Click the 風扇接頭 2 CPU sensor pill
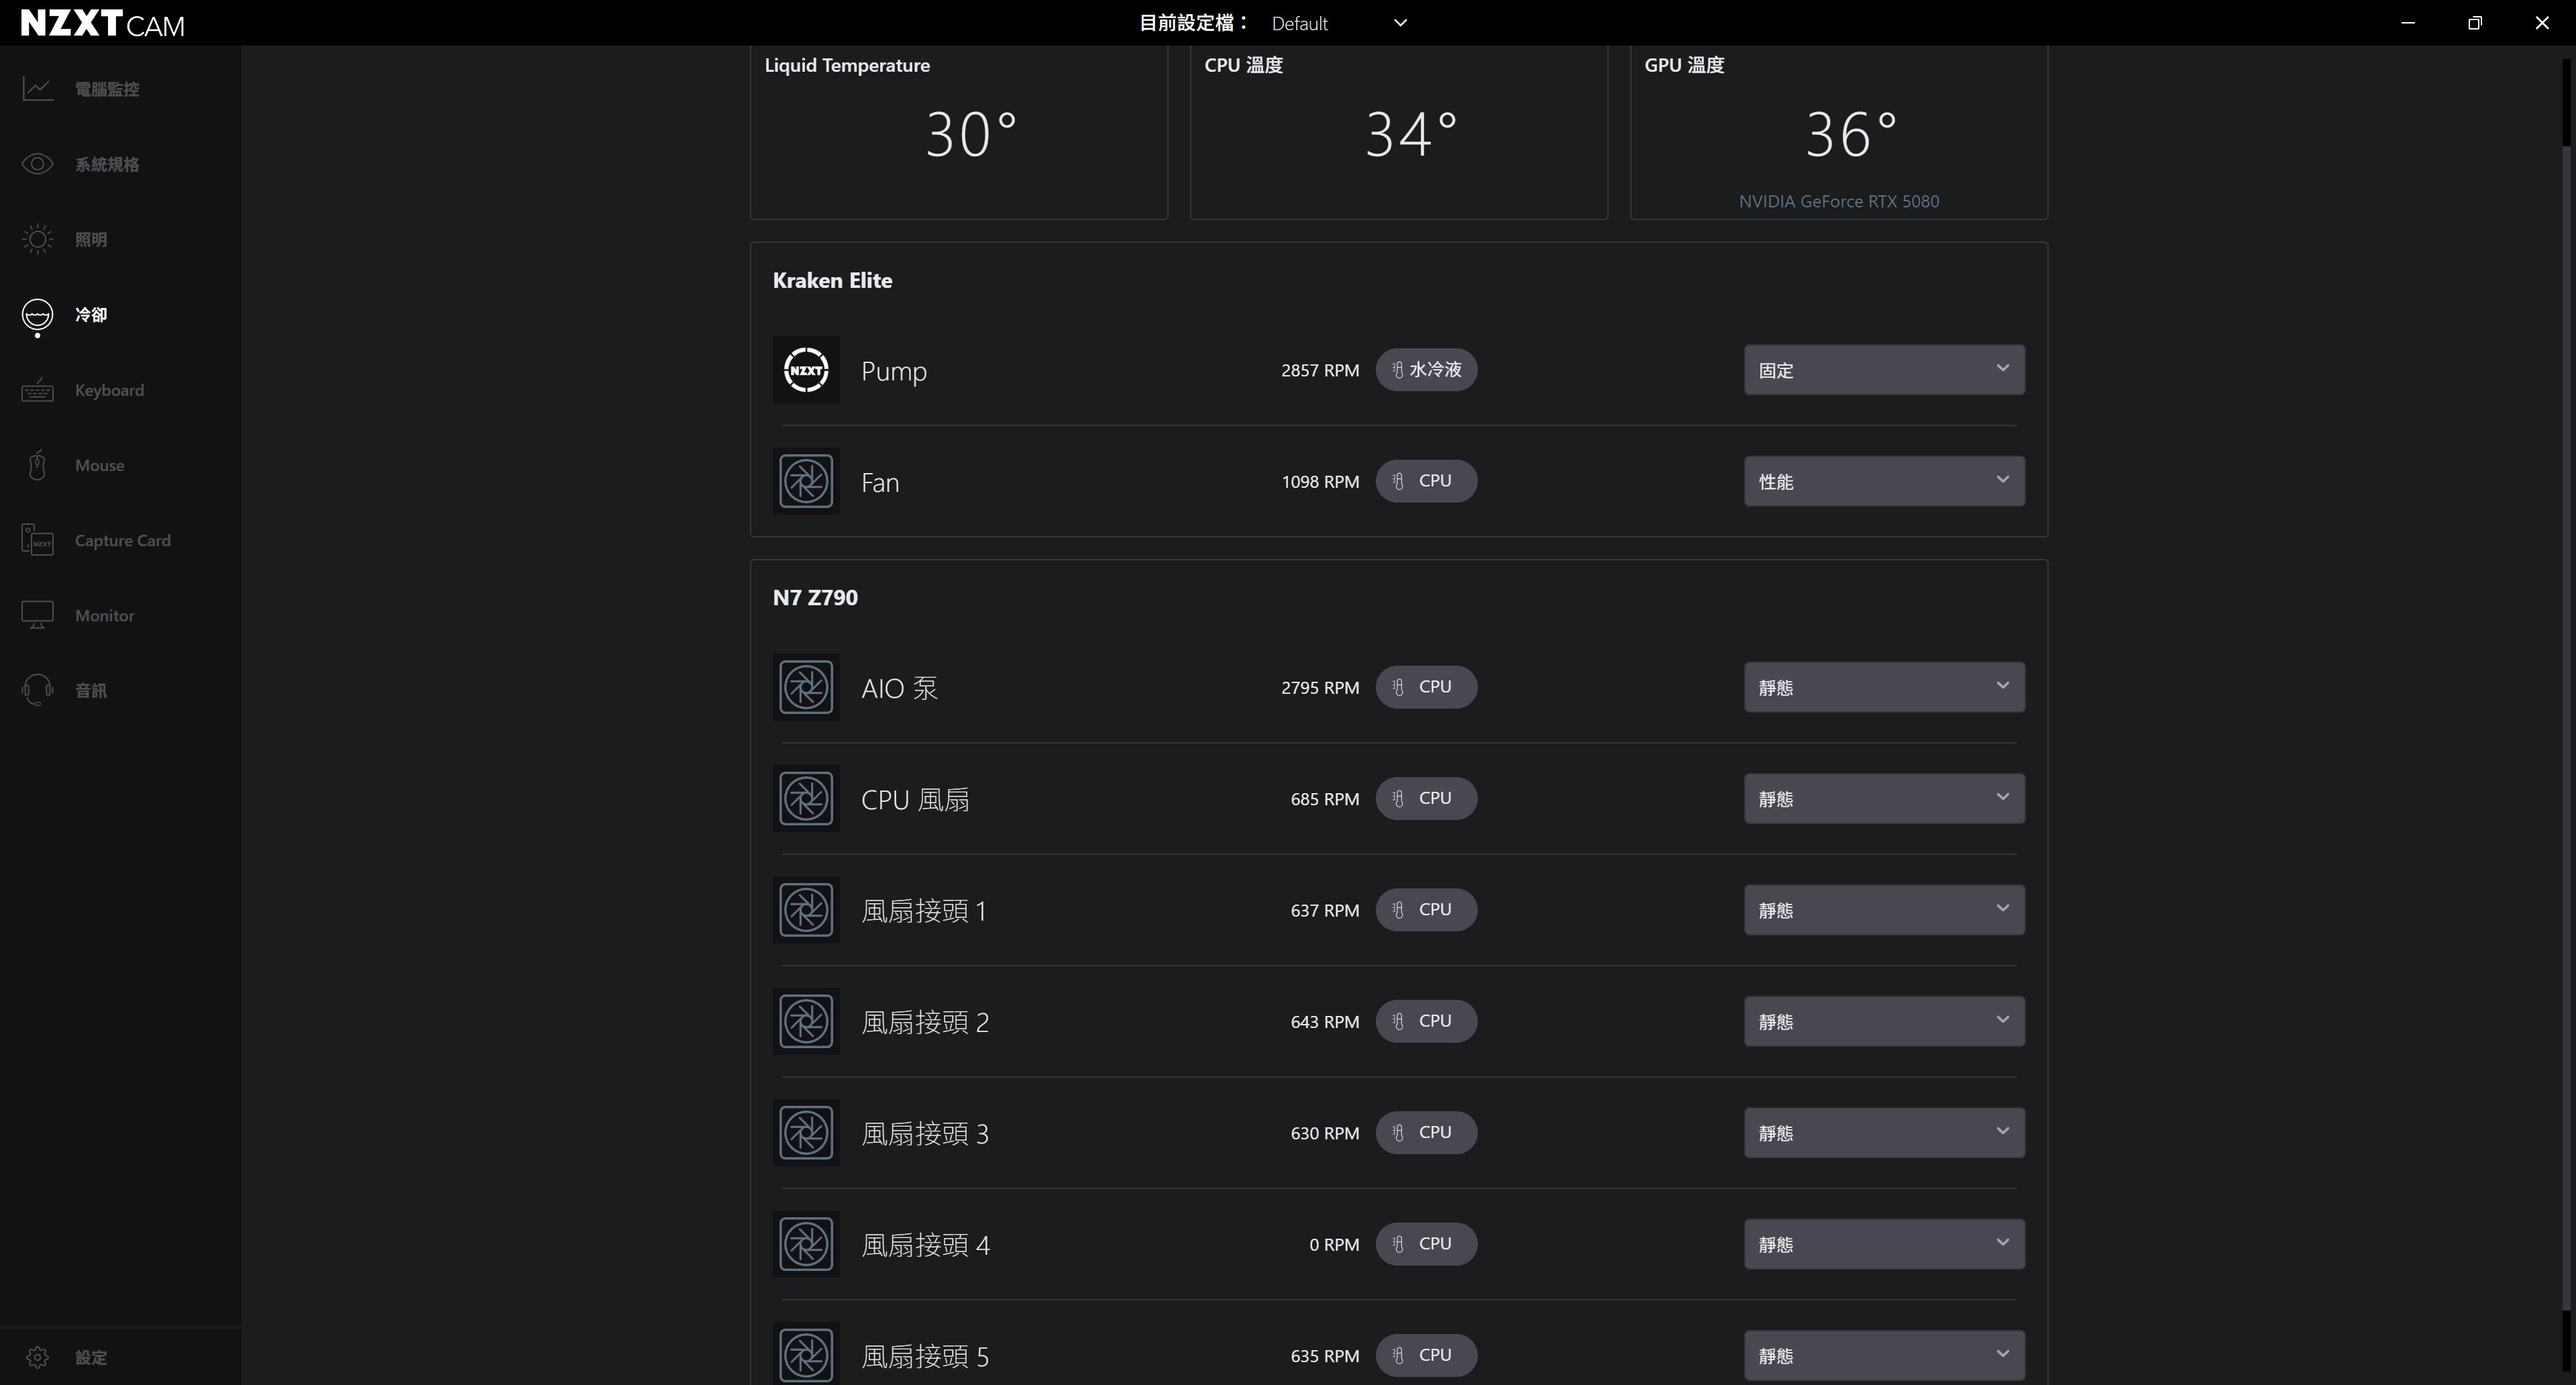Screen dimensions: 2576x1385 pos(1426,1021)
